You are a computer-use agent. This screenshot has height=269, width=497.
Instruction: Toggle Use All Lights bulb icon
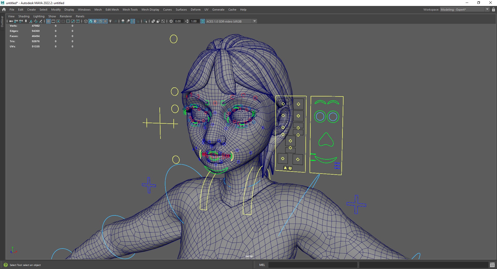pyautogui.click(x=110, y=21)
